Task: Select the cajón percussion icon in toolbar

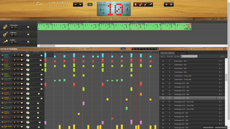Action: click(141, 5)
